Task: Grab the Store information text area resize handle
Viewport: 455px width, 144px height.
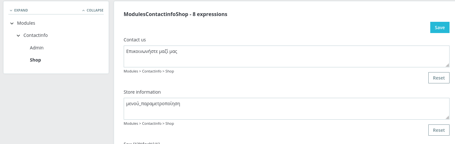Action: [447, 117]
